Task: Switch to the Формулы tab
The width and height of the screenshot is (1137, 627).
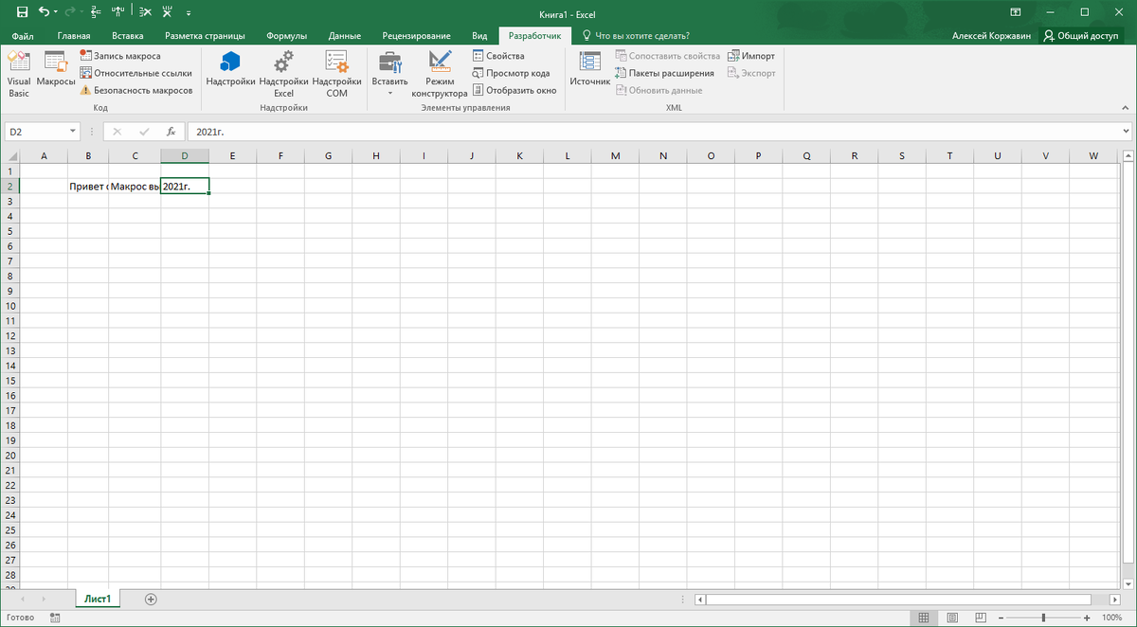Action: [x=286, y=35]
